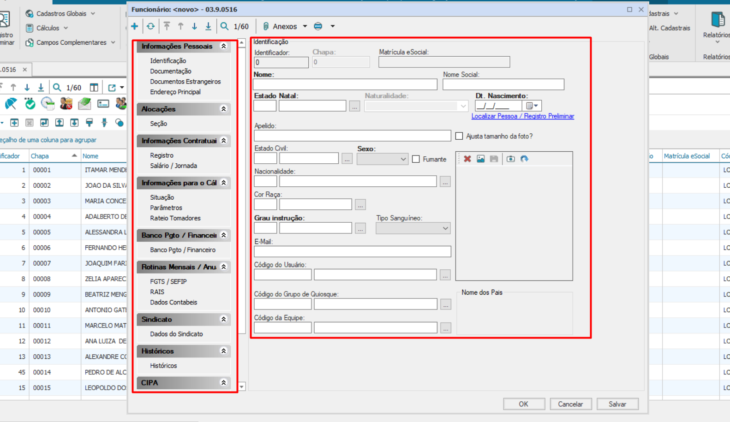Screen dimensions: 730x422
Task: Capture photo with the camera icon
Action: pos(510,159)
